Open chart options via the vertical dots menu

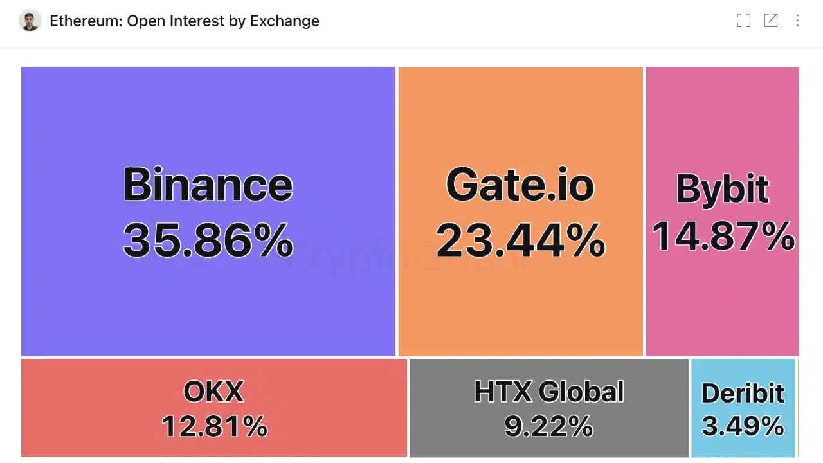[x=797, y=21]
